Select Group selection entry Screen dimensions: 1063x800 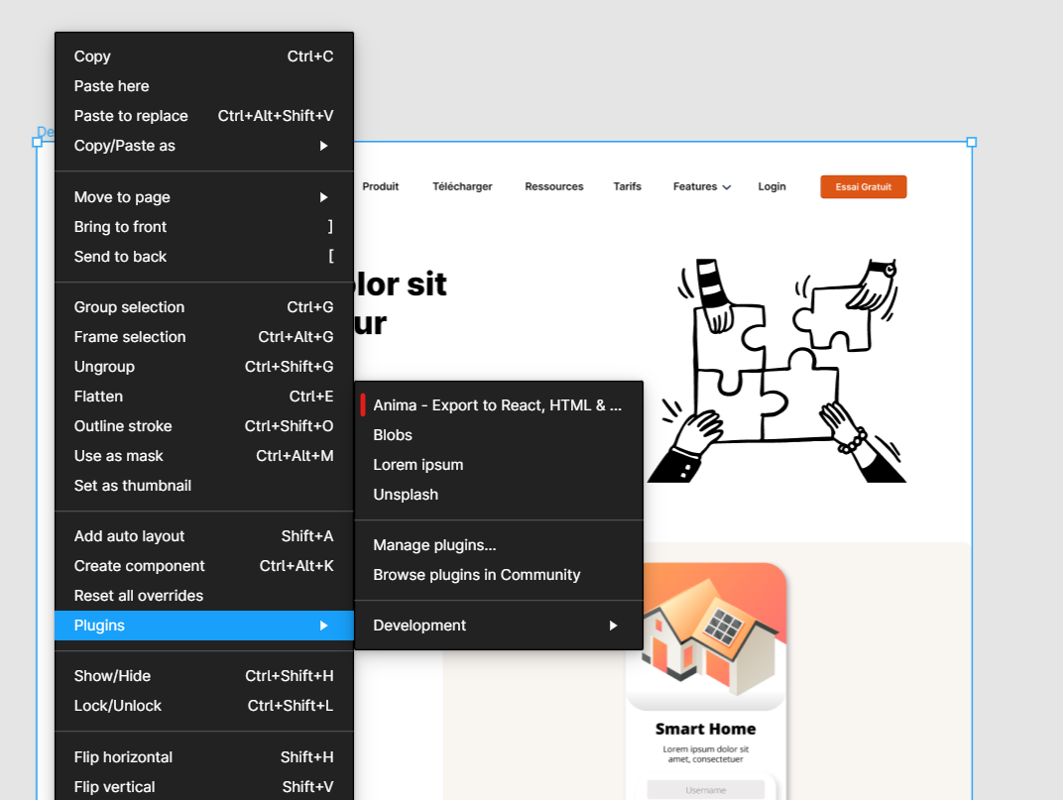[204, 307]
